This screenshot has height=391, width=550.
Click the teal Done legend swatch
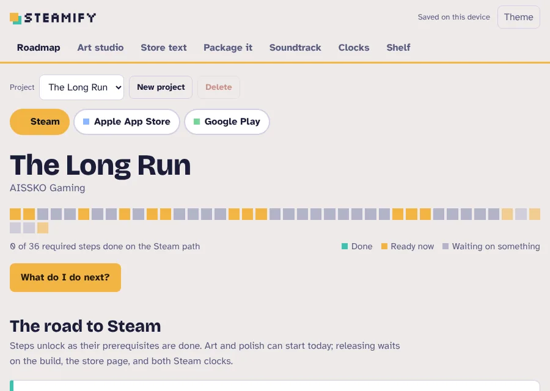click(x=345, y=247)
